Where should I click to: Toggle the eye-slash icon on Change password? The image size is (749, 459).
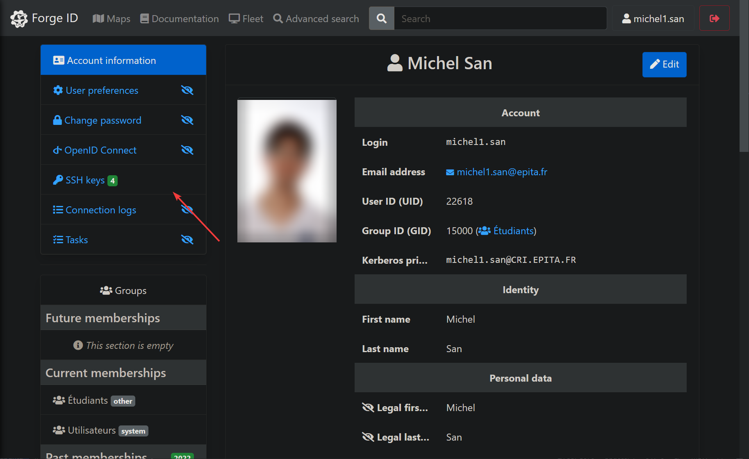click(187, 120)
